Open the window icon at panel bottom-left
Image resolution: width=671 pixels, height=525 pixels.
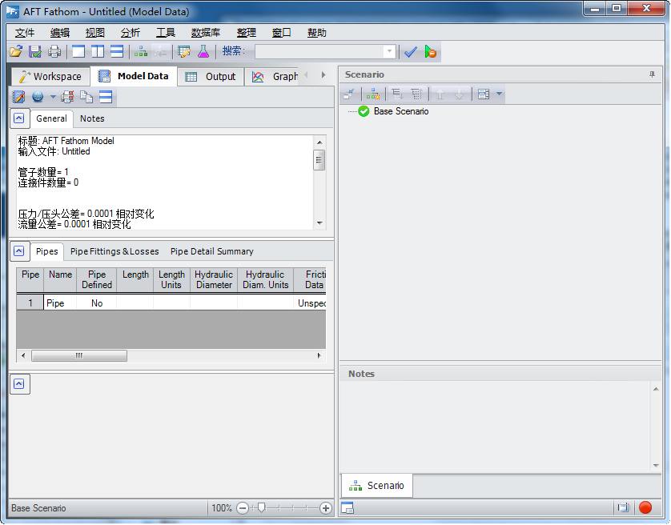348,508
